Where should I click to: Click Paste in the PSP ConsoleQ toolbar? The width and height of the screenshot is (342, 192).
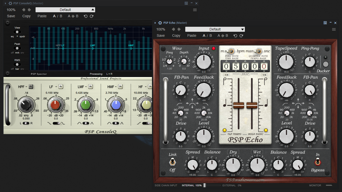[42, 16]
